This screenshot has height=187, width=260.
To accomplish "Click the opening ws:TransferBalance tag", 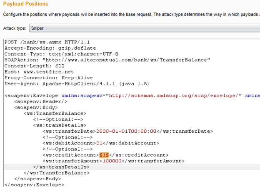I will (x=55, y=113).
